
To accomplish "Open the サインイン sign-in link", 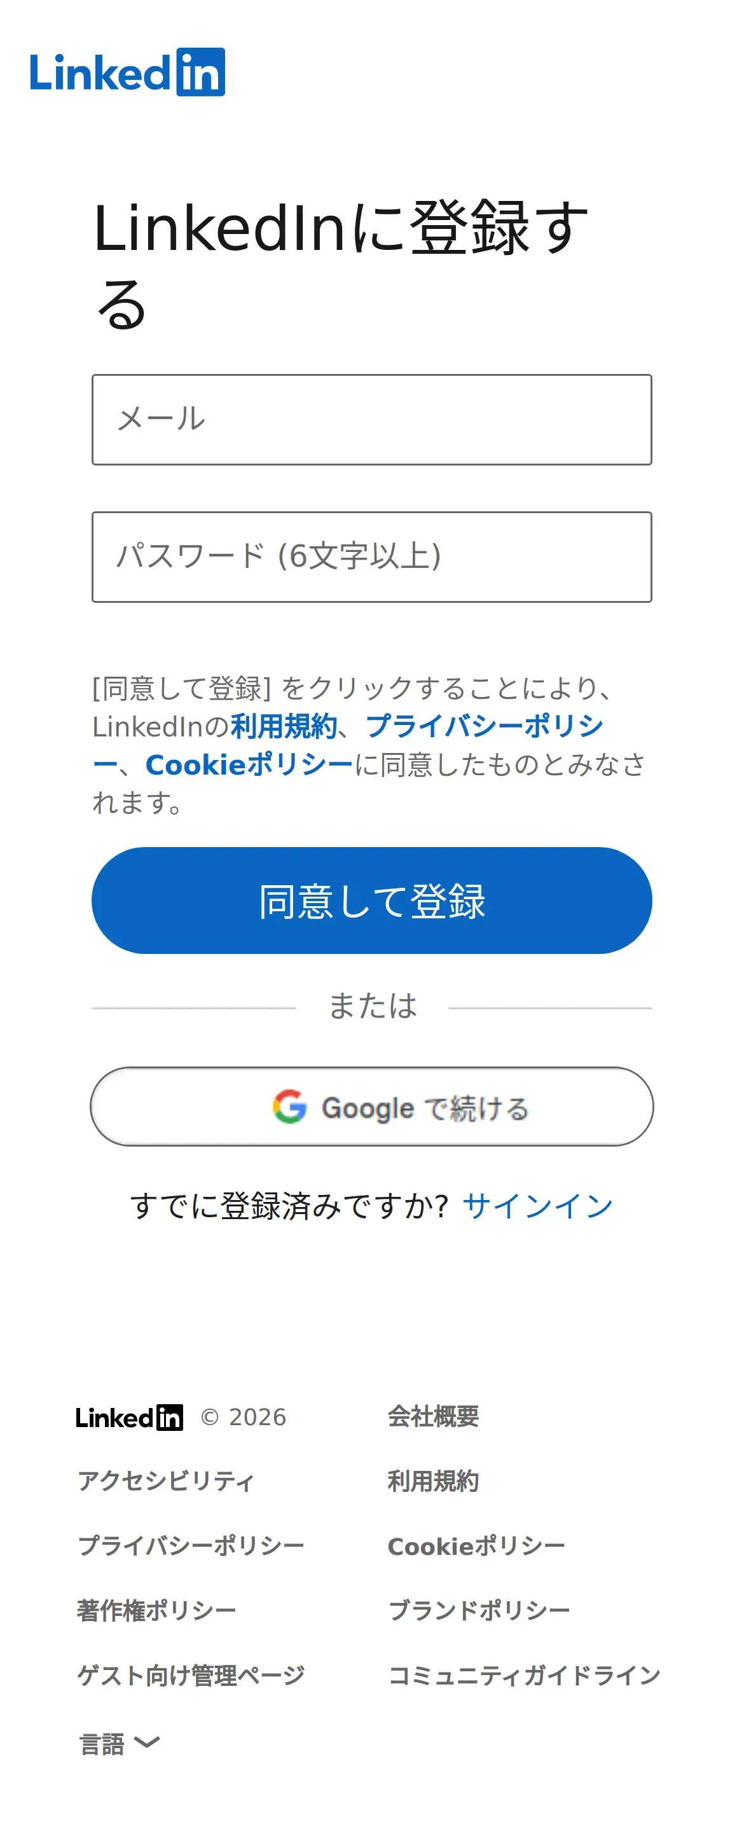I will click(537, 1206).
